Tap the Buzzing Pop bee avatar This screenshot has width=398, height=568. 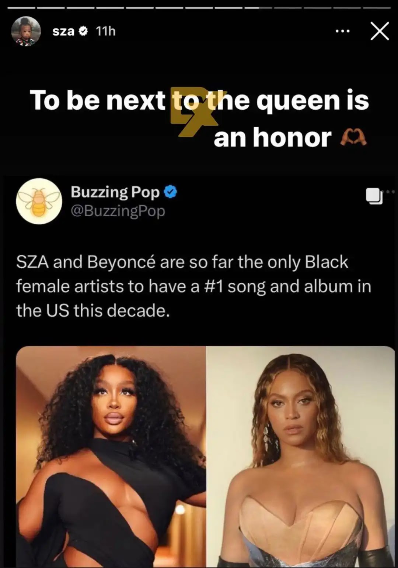click(x=39, y=201)
